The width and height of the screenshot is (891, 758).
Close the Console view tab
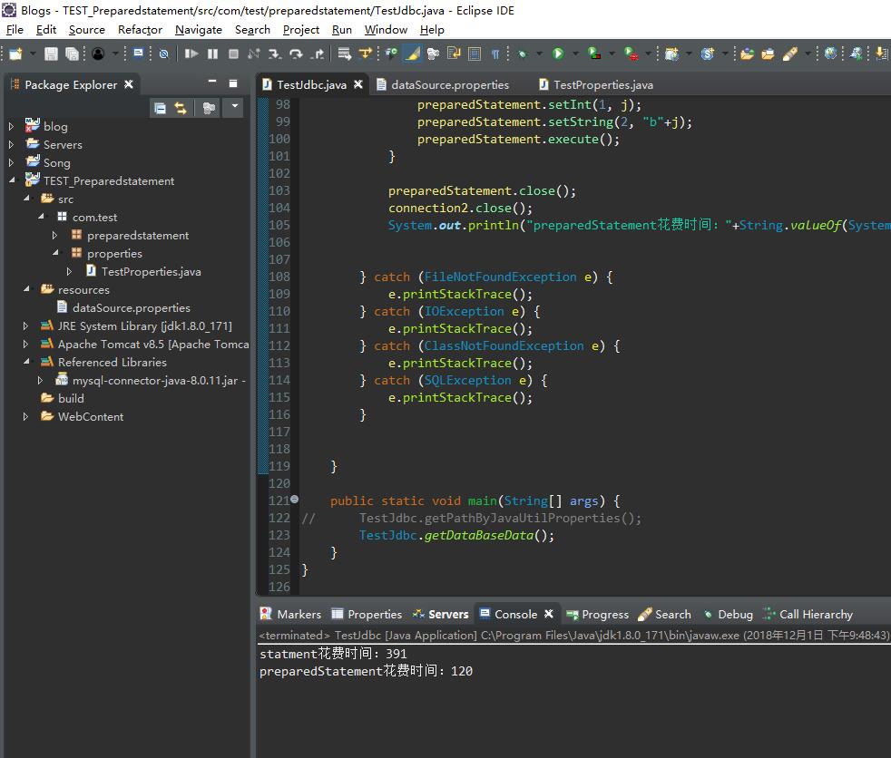click(549, 614)
